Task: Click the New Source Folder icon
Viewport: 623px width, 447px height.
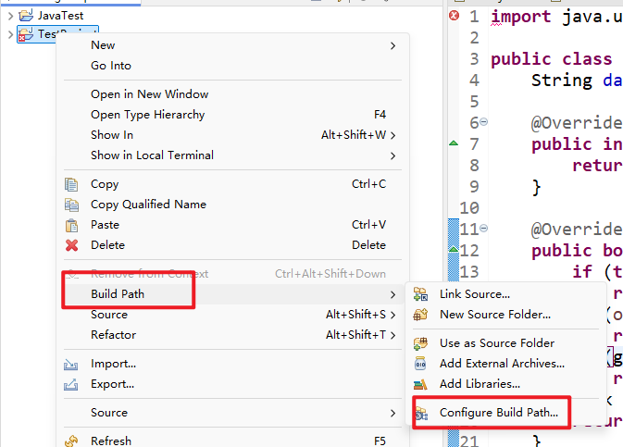Action: pyautogui.click(x=421, y=315)
